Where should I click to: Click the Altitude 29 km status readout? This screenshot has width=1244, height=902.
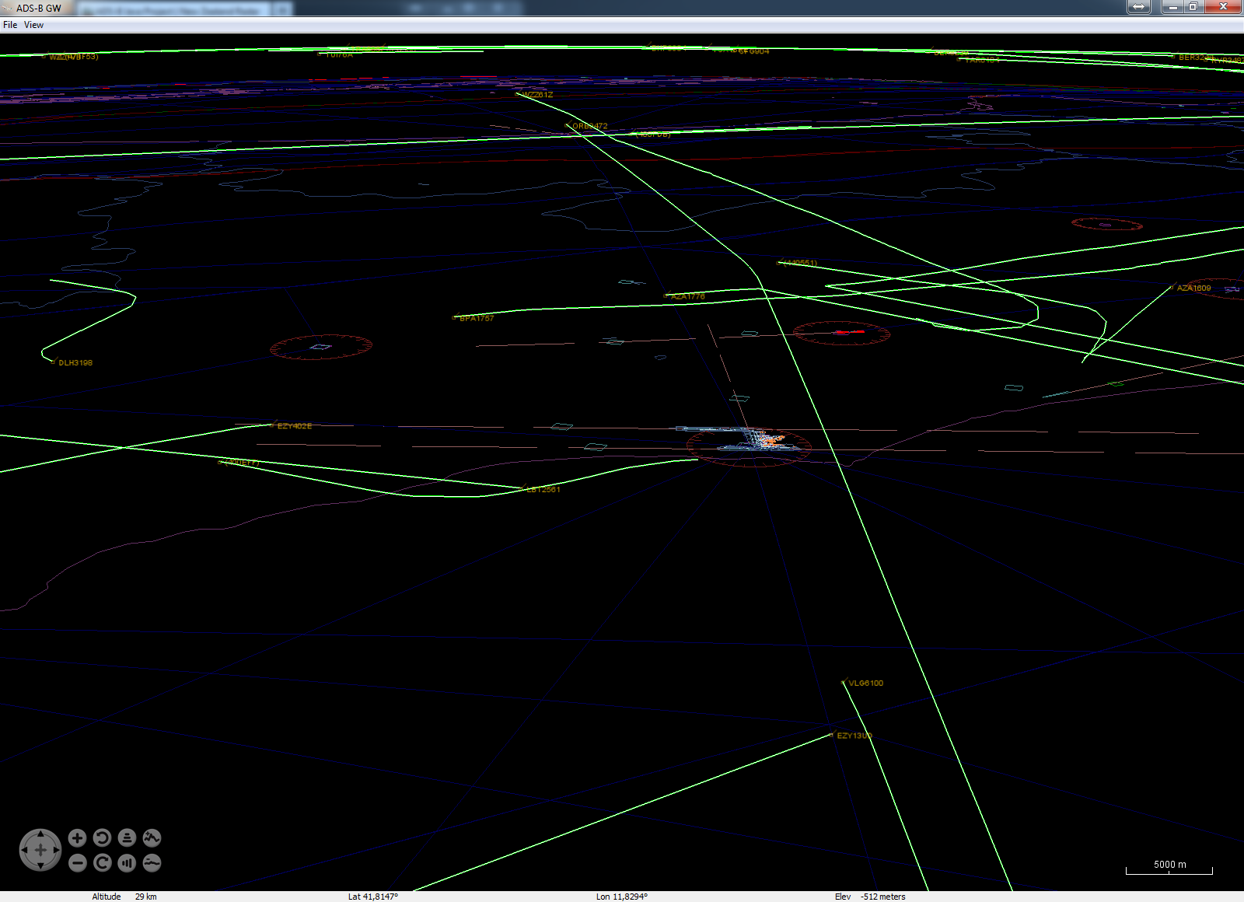point(124,897)
